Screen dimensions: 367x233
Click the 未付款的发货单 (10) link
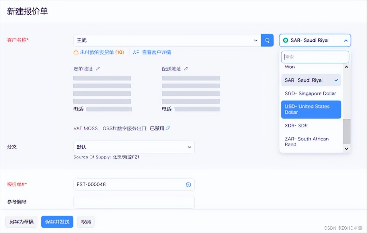click(x=102, y=52)
